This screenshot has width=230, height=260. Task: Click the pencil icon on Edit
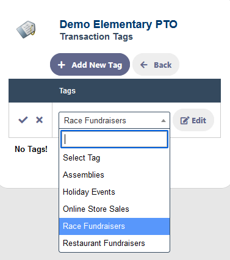185,120
